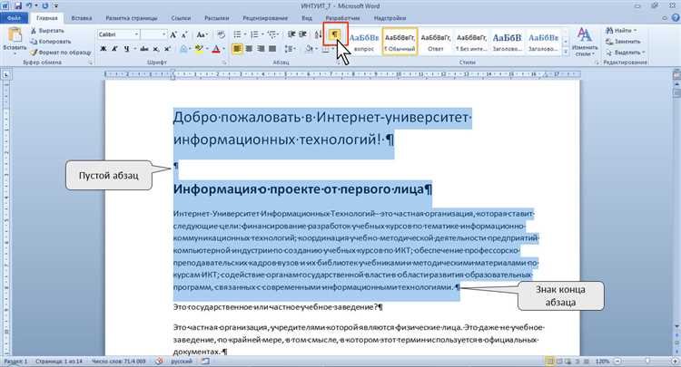
Task: Toggle Strikethrough (abc) formatting
Action: pyautogui.click(x=144, y=49)
